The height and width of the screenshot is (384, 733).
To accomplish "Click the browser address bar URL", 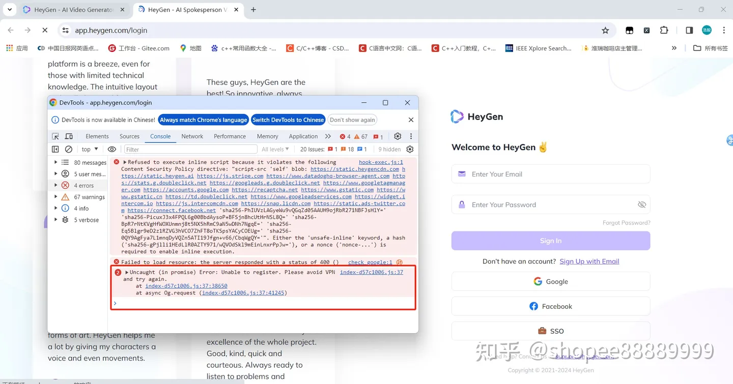I will point(111,31).
